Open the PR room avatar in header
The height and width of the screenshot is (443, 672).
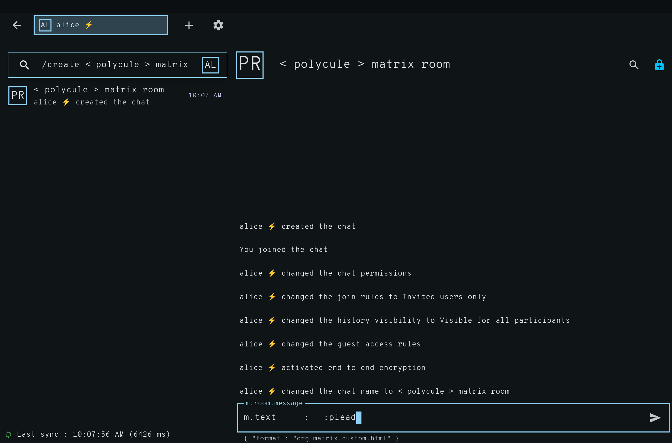point(250,65)
